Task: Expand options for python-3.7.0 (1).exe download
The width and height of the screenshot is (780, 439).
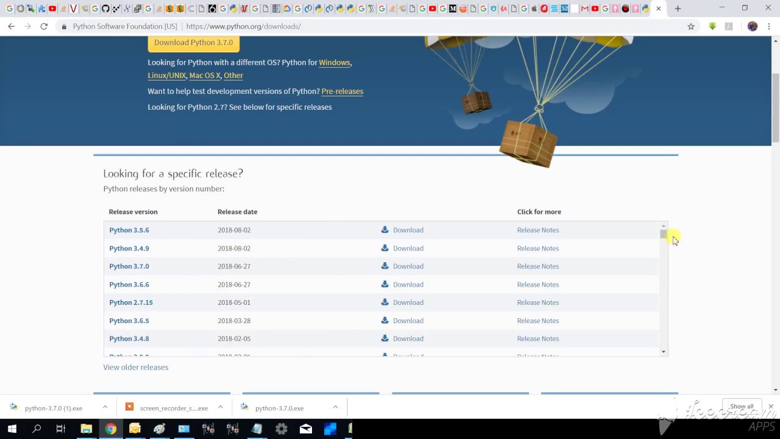Action: click(x=105, y=407)
